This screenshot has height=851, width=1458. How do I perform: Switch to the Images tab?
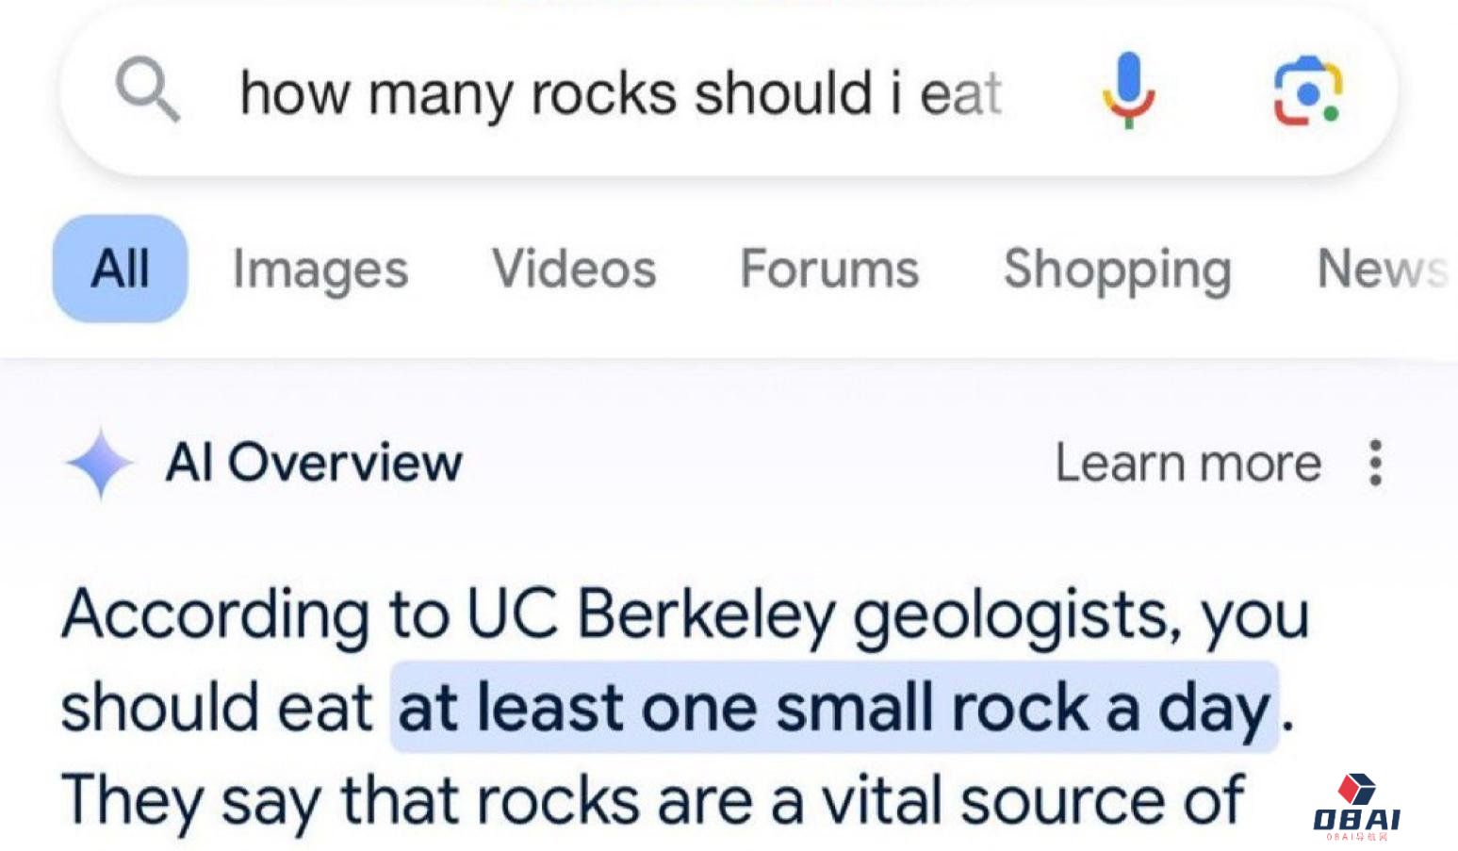pos(320,270)
